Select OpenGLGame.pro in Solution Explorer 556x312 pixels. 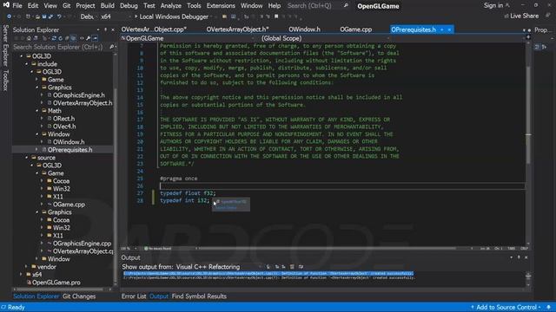(x=56, y=283)
